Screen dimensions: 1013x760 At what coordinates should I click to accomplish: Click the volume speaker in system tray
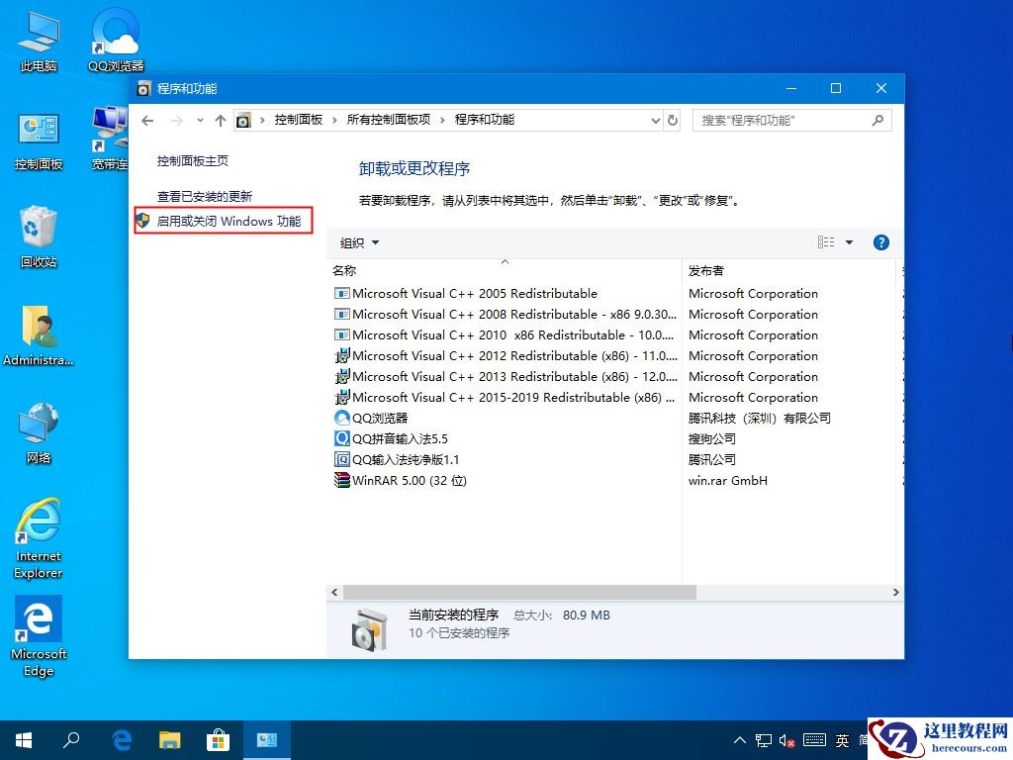[787, 739]
